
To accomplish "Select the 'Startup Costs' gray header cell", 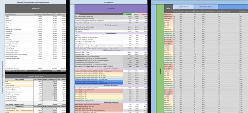I will point(36,9).
